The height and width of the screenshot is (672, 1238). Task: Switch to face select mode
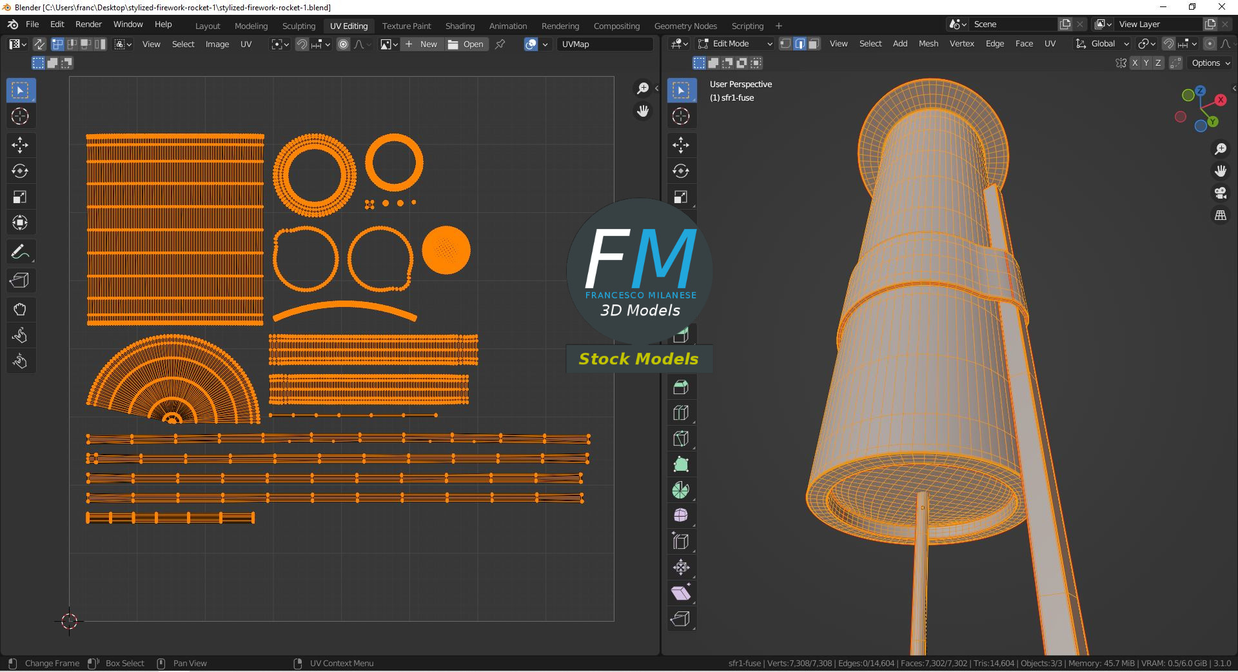point(814,44)
